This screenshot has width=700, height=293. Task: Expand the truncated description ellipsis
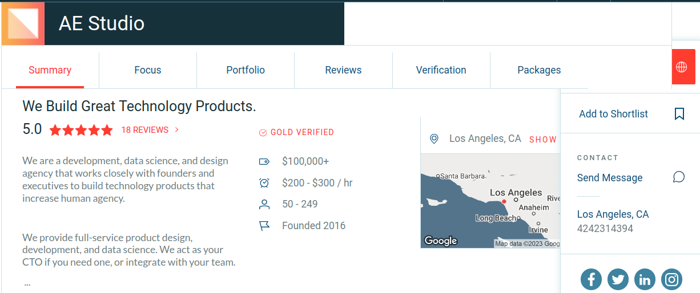pos(27,283)
